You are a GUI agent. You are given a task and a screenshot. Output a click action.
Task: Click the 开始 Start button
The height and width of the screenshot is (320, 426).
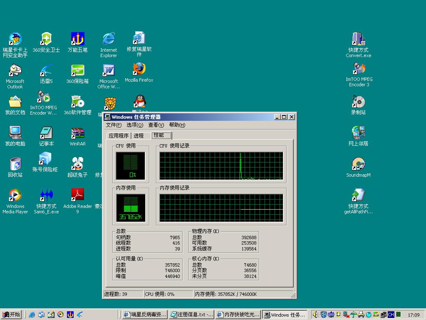[x=11, y=315]
